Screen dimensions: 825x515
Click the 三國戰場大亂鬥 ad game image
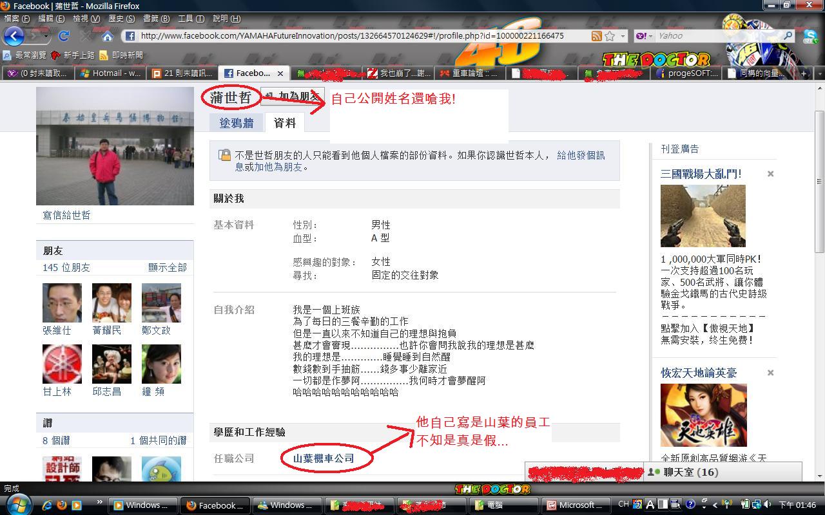click(703, 216)
